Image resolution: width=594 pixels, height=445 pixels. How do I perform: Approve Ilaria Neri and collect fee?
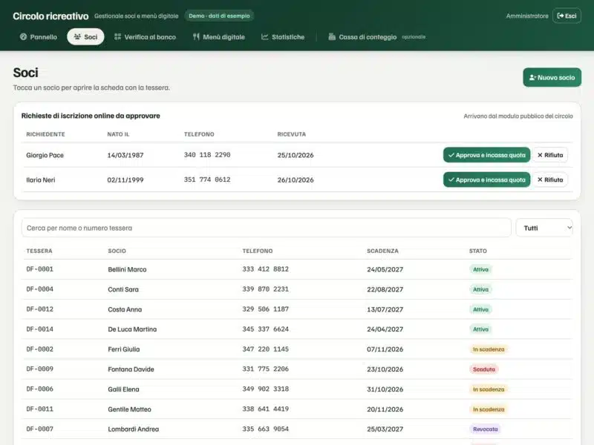(487, 179)
